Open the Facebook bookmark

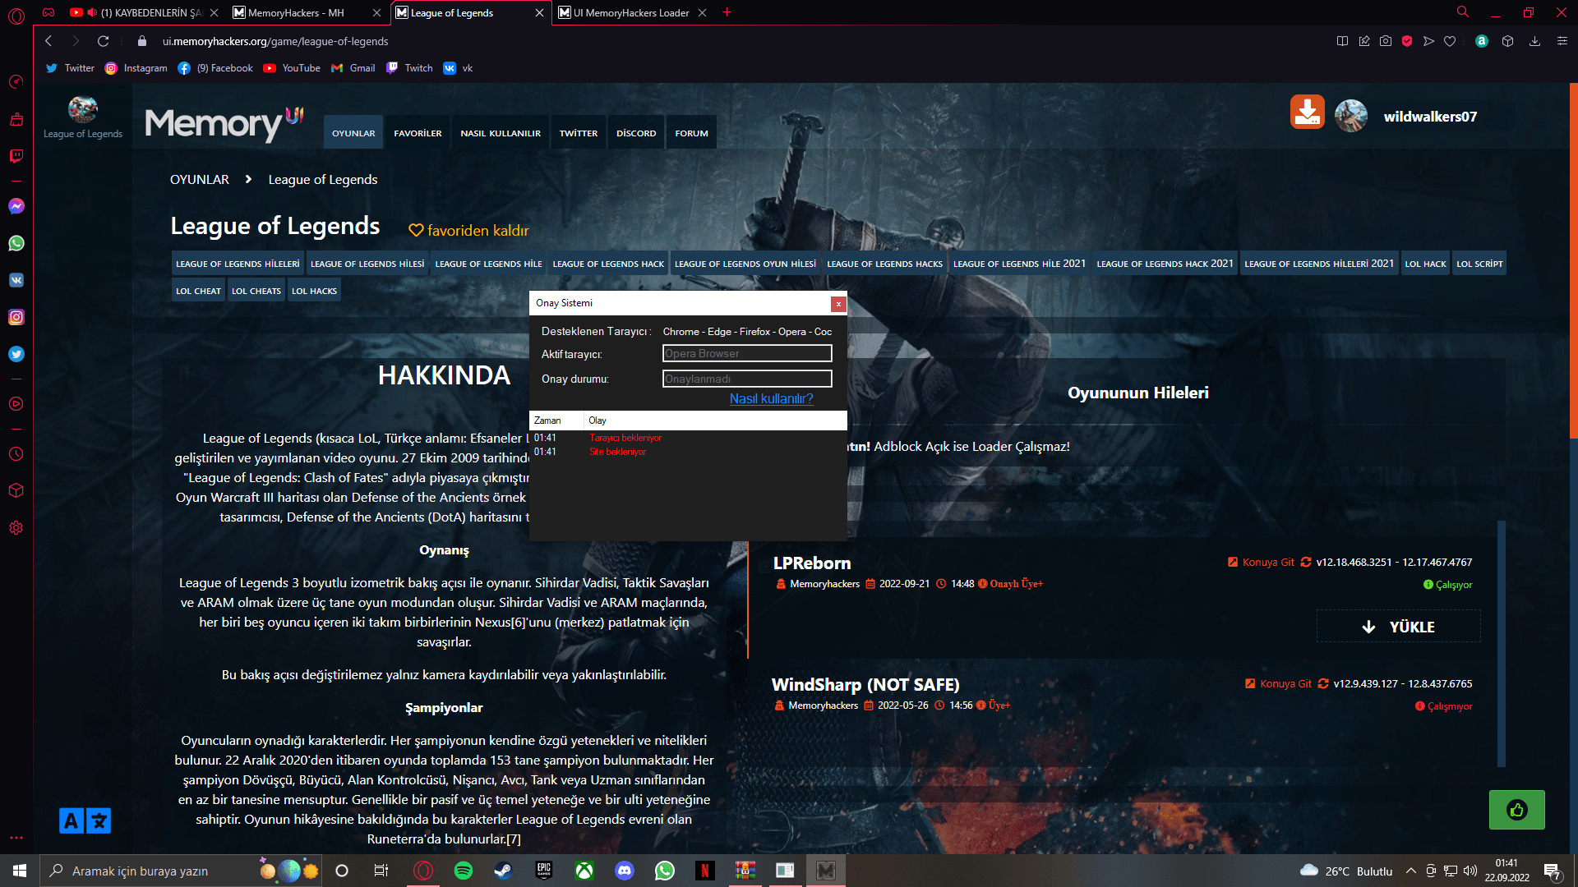(x=215, y=68)
